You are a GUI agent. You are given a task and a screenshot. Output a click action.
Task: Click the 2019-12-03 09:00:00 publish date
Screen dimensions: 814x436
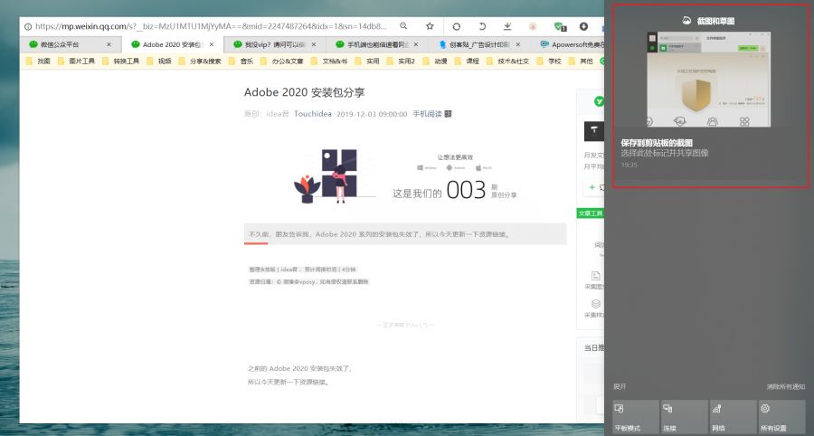point(372,114)
